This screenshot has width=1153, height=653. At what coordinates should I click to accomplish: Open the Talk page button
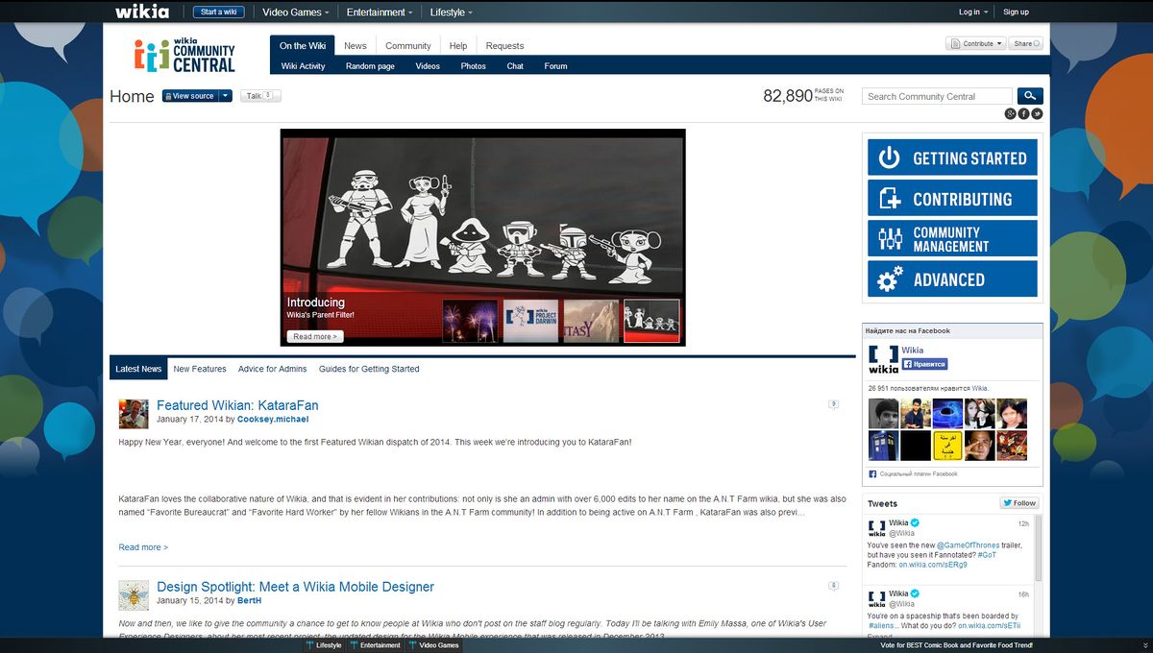click(260, 96)
